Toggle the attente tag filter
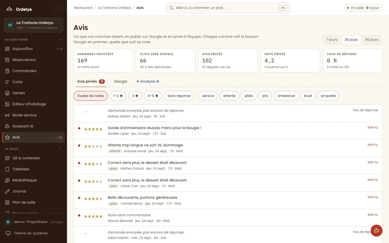The height and width of the screenshot is (243, 389). (229, 96)
